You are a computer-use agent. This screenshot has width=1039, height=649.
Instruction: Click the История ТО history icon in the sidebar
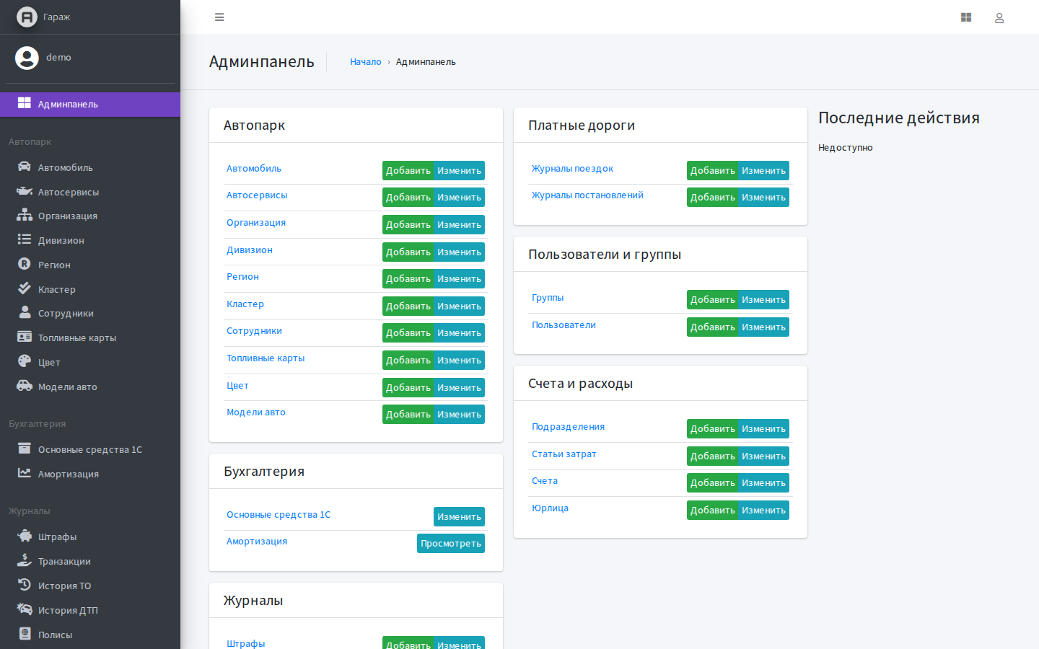coord(25,585)
